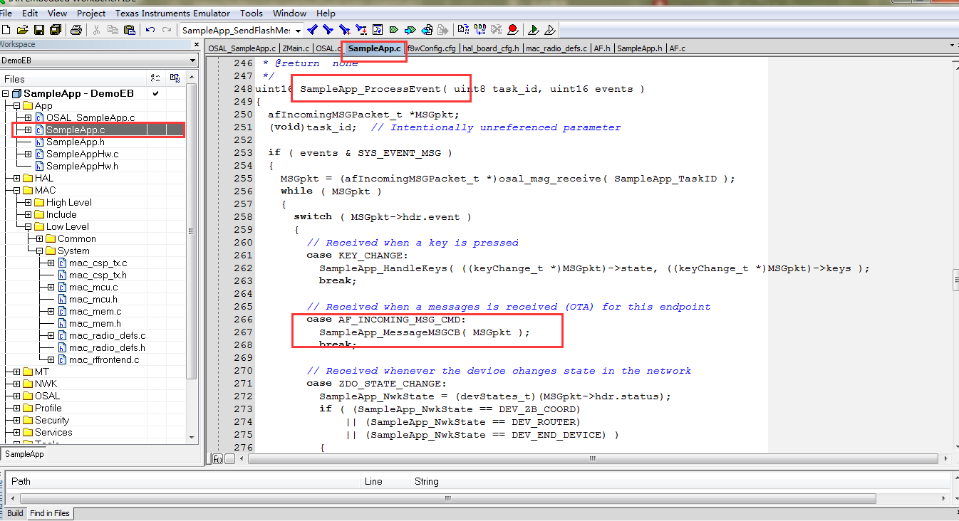Select the OSAL folder in workspace tree

point(47,396)
